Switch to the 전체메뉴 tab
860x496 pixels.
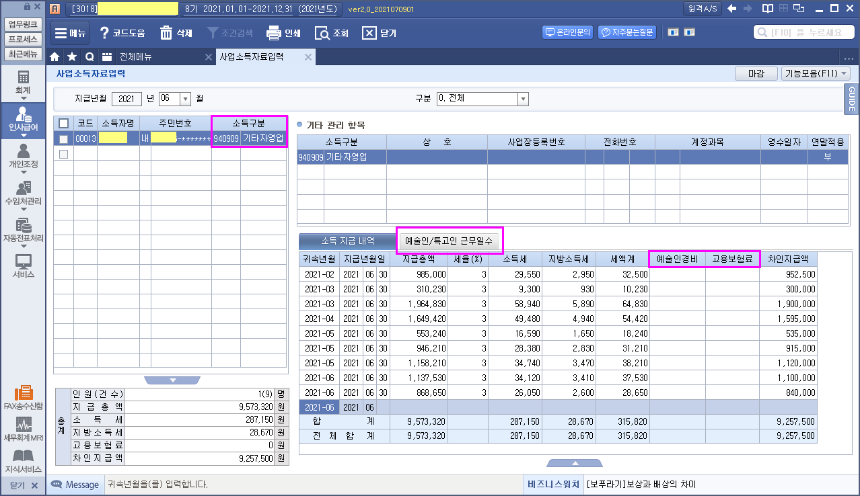[135, 57]
